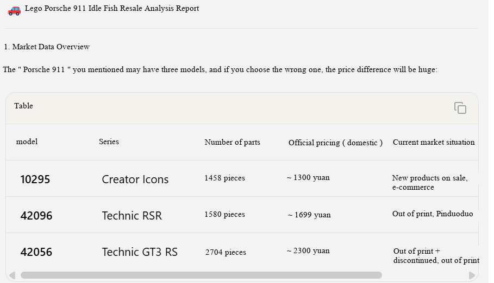Click the "Table" label in the table header bar
494x283 pixels.
[23, 106]
